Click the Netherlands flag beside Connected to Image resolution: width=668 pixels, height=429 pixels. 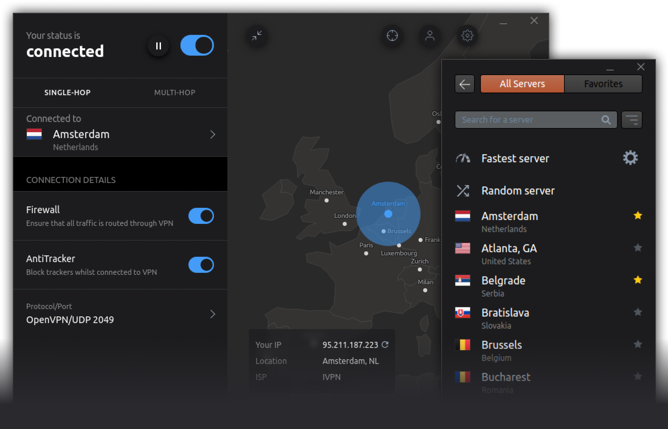coord(34,134)
